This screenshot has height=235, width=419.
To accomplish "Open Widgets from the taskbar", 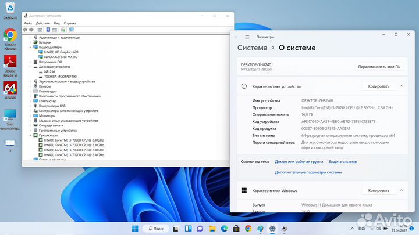I will [188, 229].
